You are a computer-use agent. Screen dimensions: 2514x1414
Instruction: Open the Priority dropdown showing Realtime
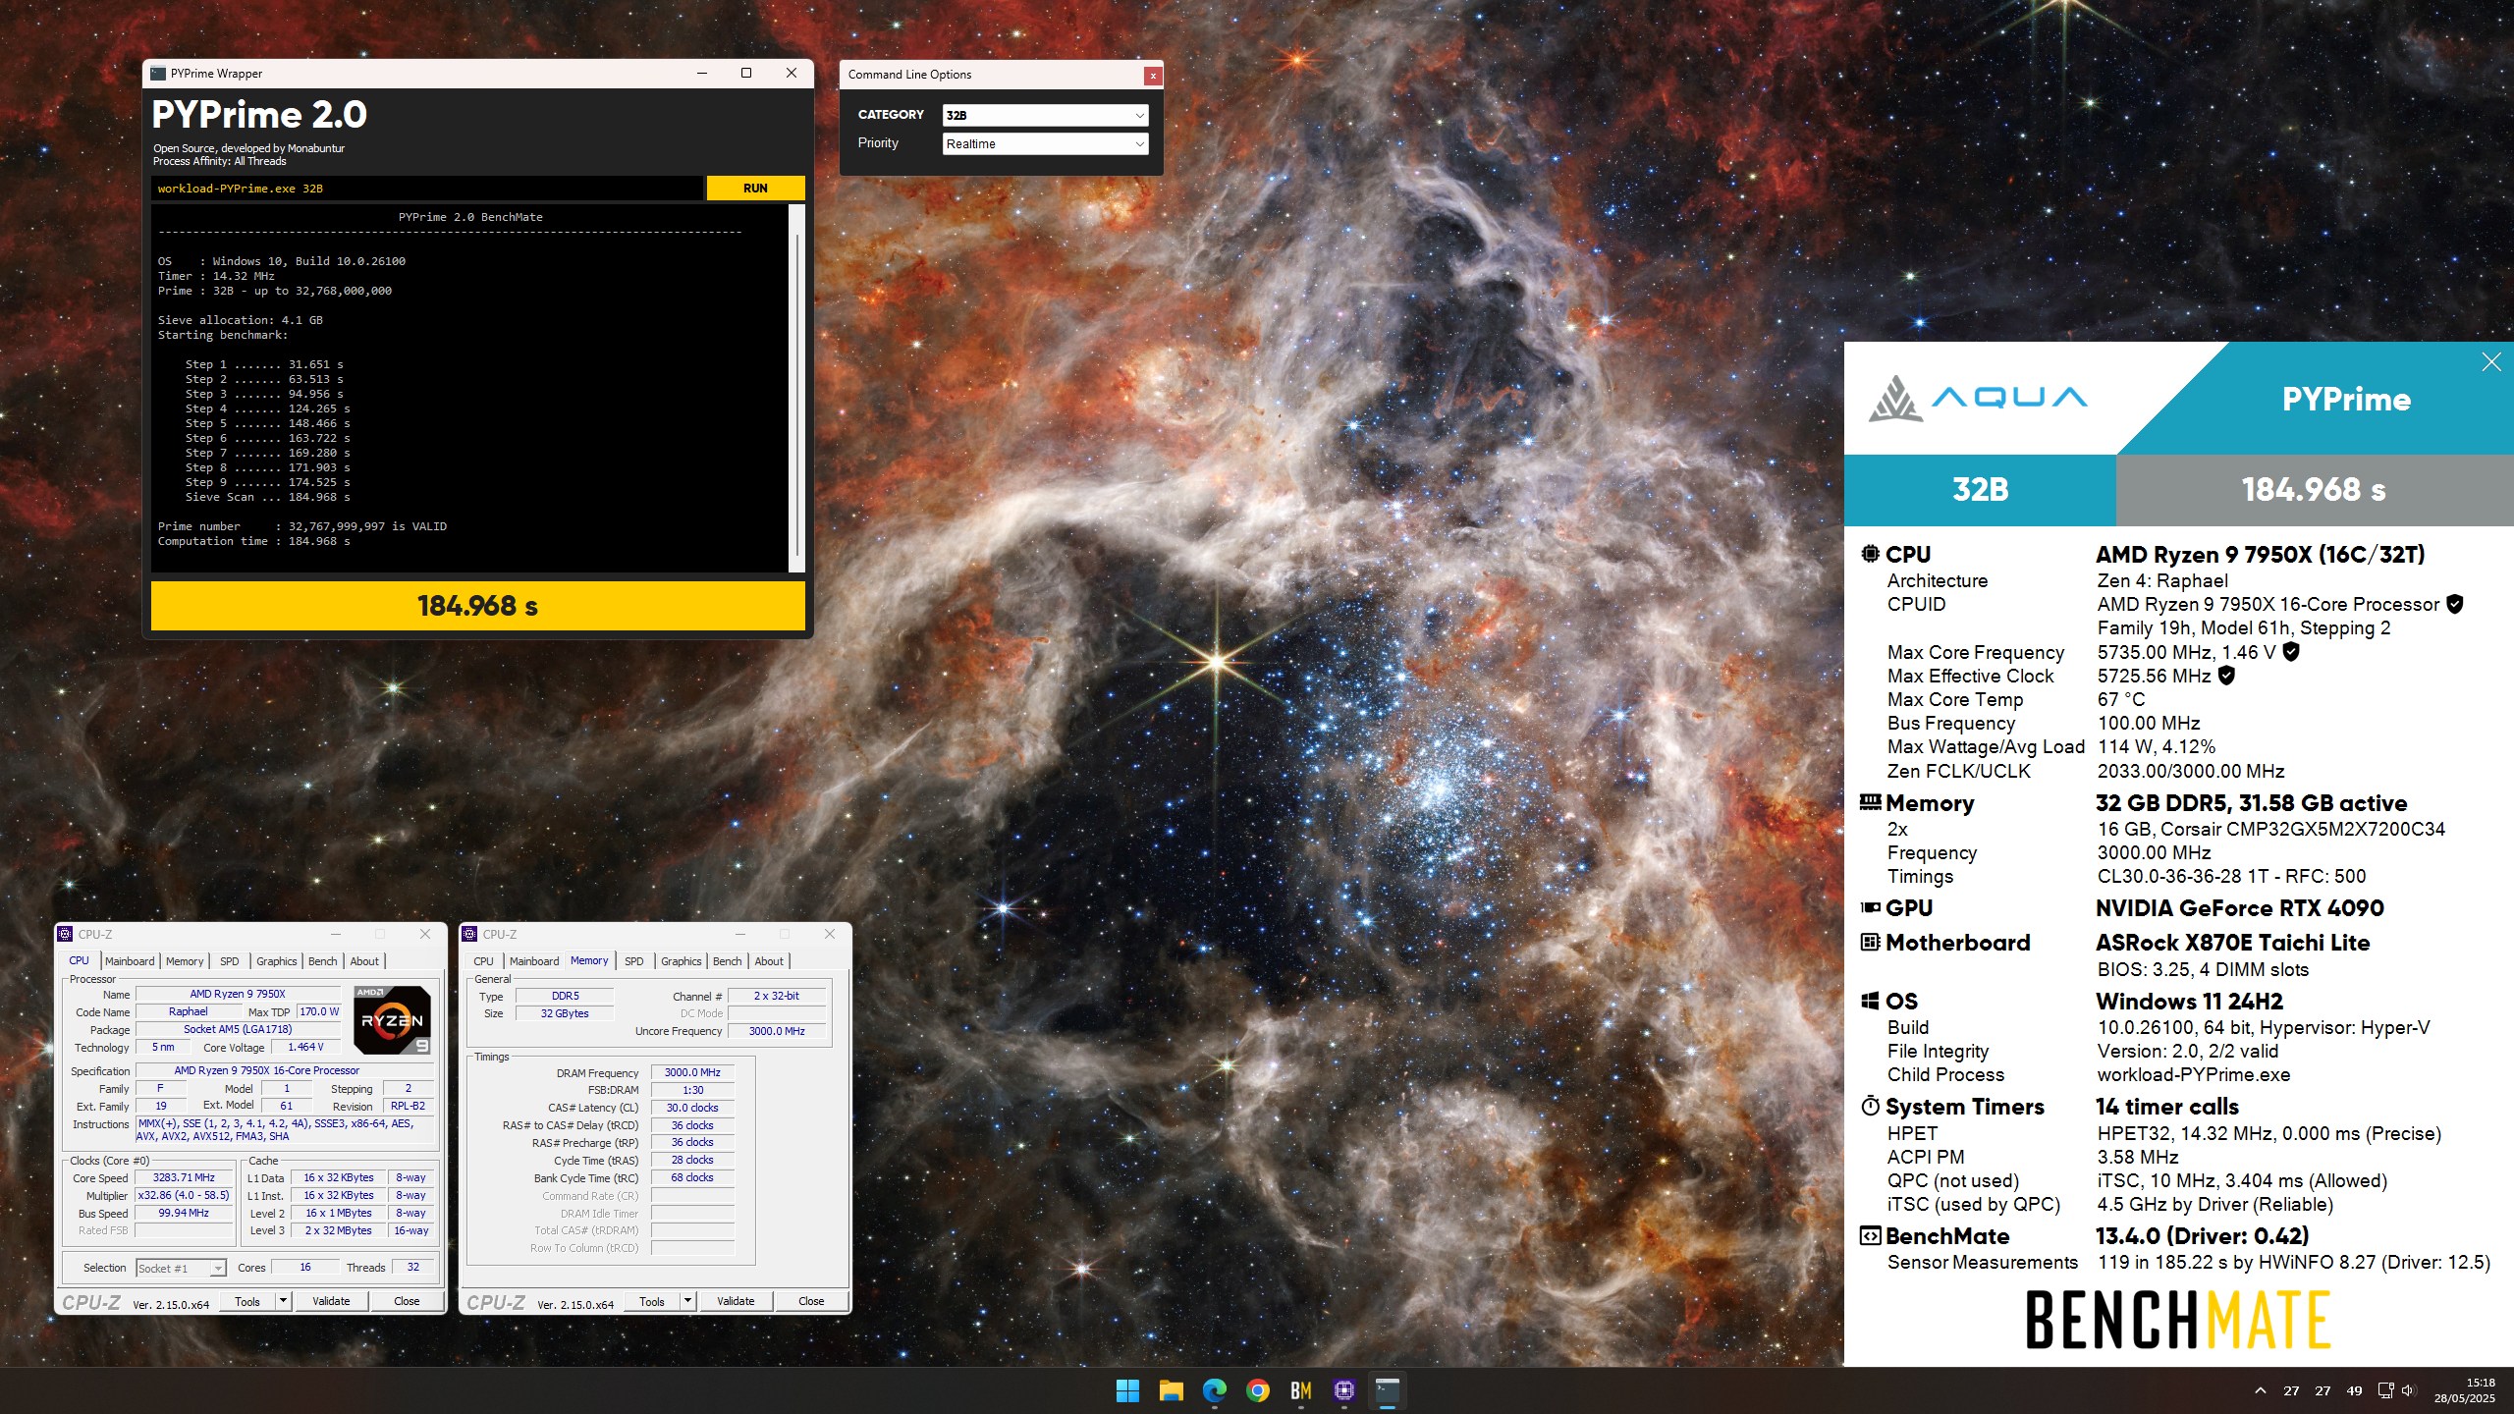pyautogui.click(x=1045, y=143)
